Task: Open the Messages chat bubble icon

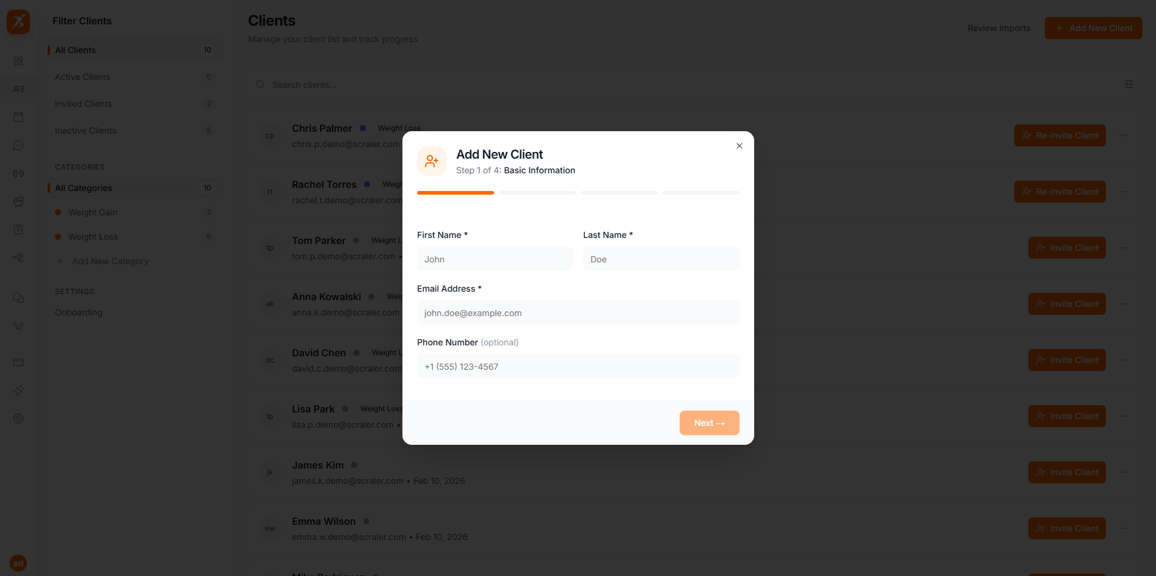Action: click(18, 145)
